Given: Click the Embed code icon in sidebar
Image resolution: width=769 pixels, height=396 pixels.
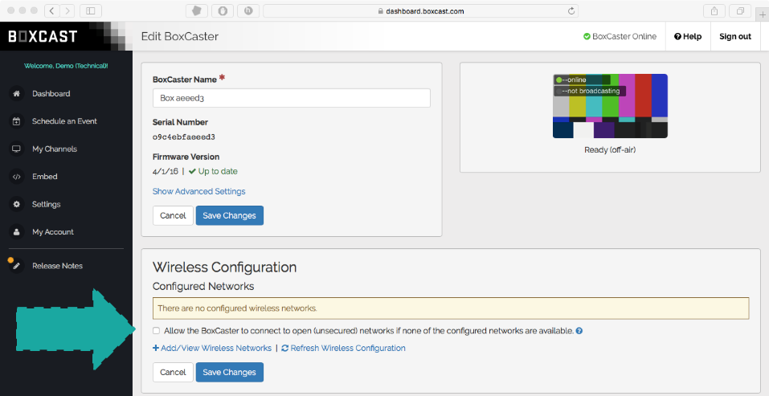Looking at the screenshot, I should (x=16, y=177).
